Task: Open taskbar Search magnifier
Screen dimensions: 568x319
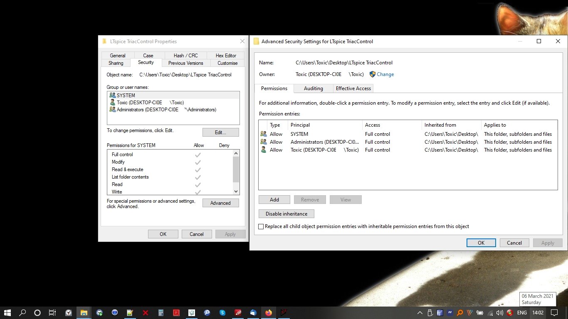Action: coord(23,312)
